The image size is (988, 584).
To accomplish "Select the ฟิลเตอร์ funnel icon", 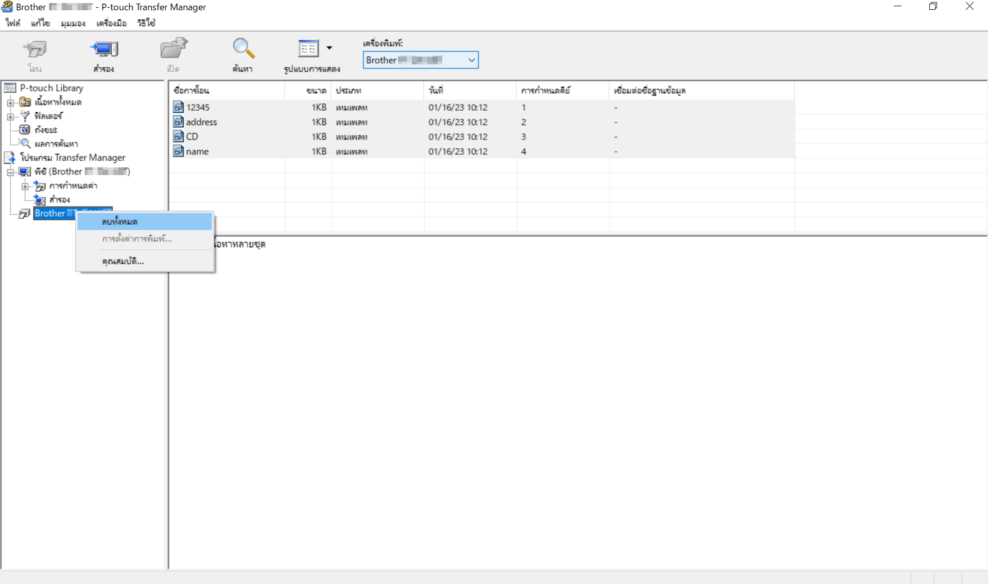I will [x=25, y=116].
